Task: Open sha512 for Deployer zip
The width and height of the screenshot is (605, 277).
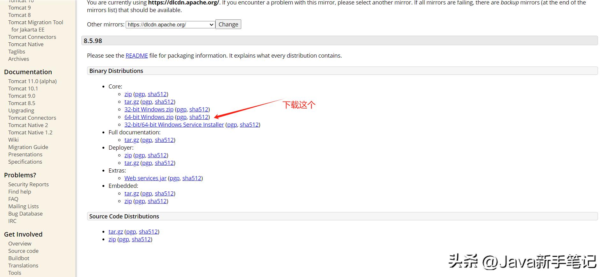Action: [157, 155]
